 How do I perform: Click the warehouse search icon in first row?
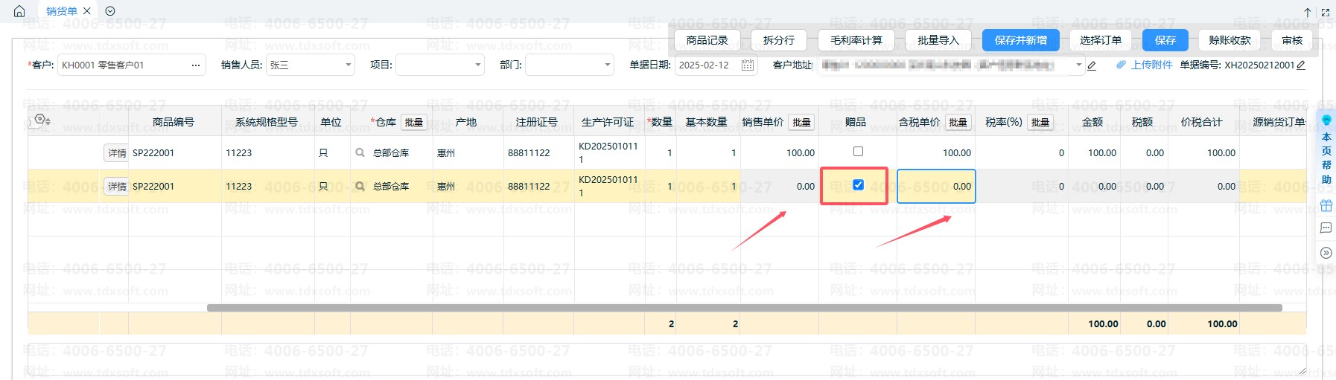pos(360,153)
